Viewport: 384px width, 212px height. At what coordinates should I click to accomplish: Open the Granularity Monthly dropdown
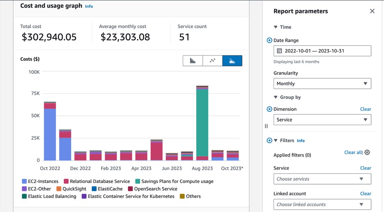click(322, 84)
